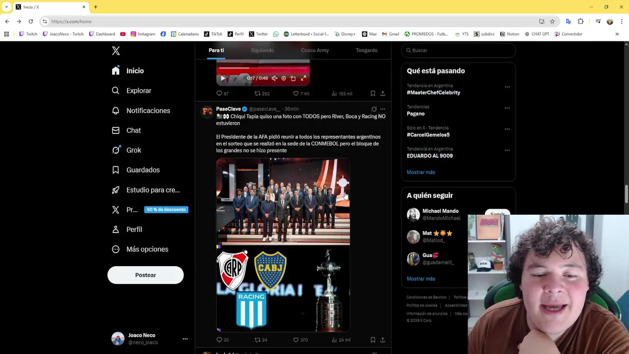This screenshot has width=629, height=354.
Task: Click the Postear button
Action: (145, 275)
